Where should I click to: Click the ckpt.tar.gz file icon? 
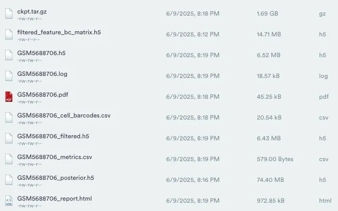point(9,14)
